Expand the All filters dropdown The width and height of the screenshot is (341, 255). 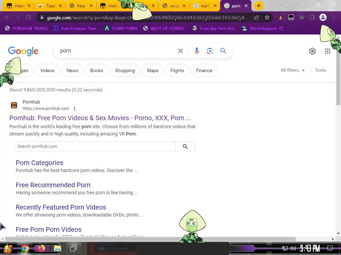pyautogui.click(x=292, y=70)
